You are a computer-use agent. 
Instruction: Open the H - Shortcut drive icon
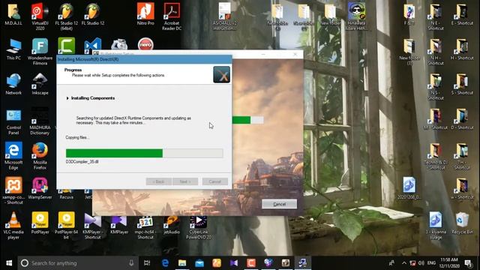point(462,49)
